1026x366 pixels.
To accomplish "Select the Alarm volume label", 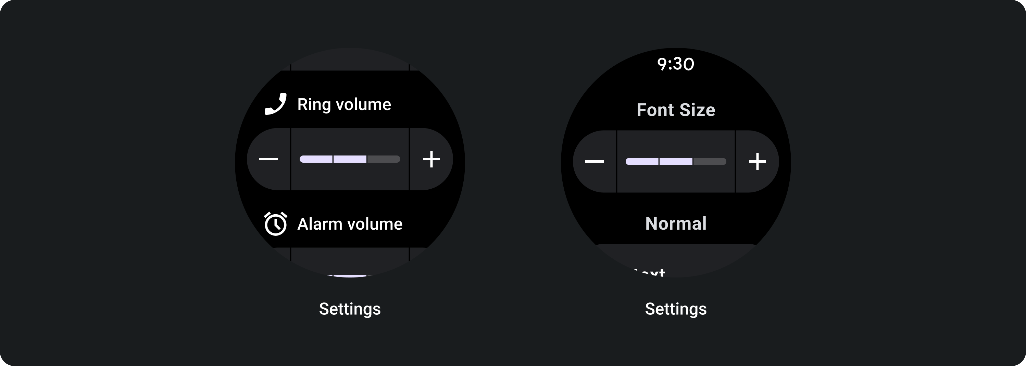I will (x=350, y=224).
